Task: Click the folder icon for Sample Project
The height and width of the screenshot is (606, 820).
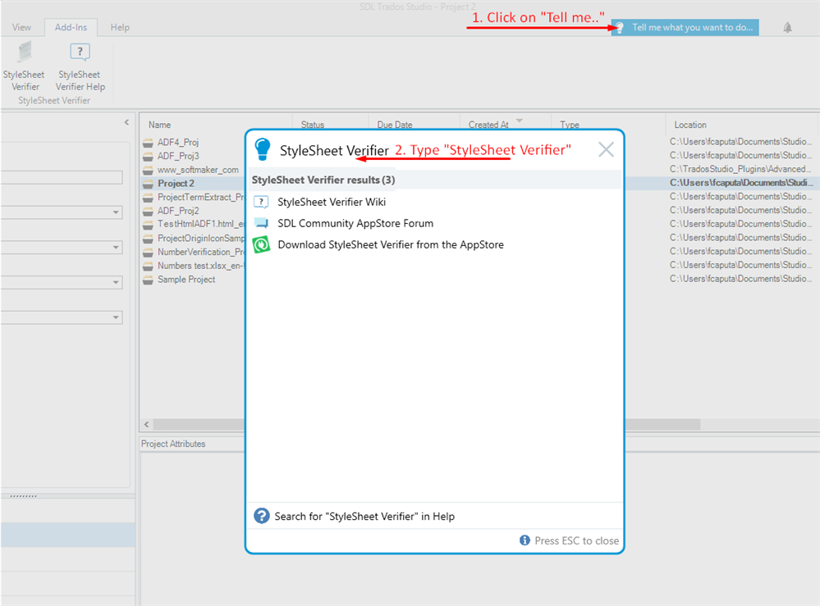Action: tap(148, 280)
